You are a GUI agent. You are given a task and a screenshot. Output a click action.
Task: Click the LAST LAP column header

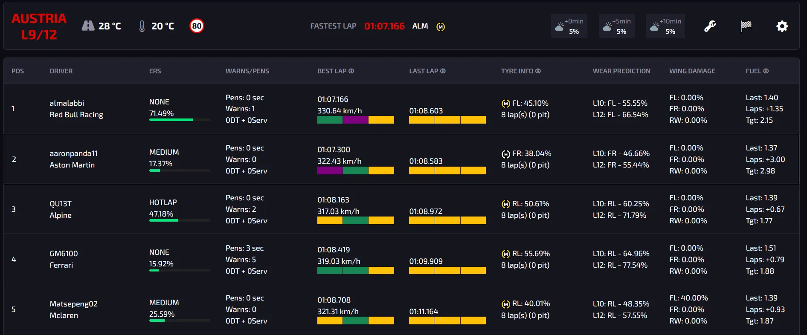pos(424,71)
